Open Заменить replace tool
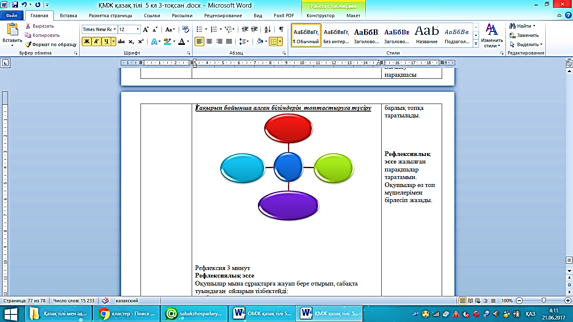 tap(524, 35)
